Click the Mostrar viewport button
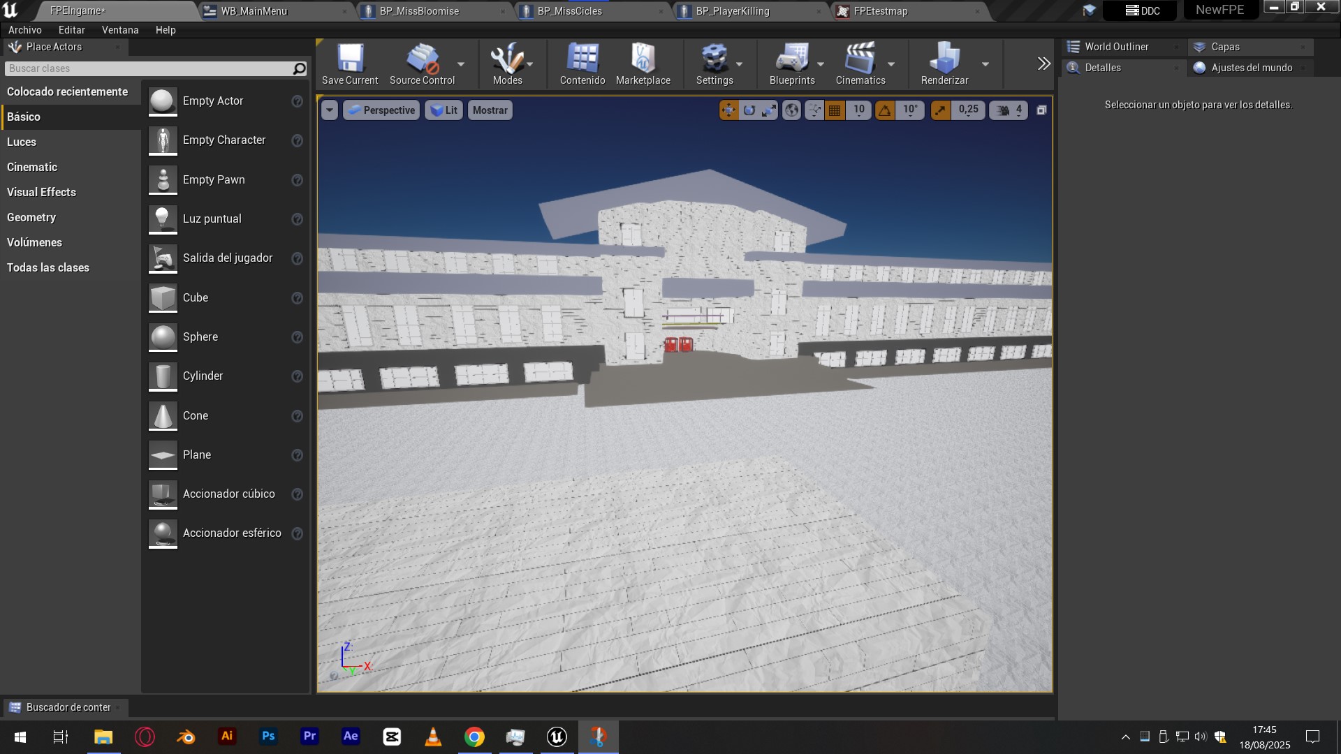 coord(490,110)
